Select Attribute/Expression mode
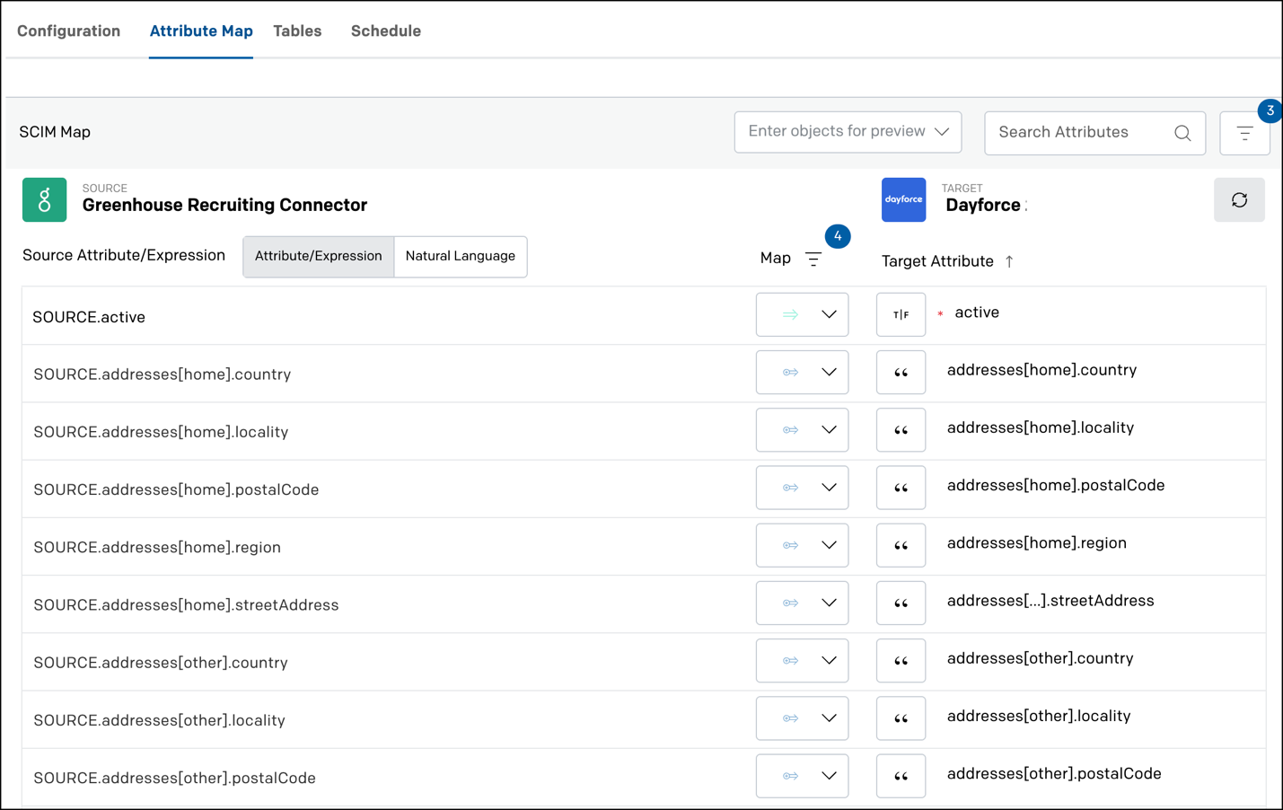The width and height of the screenshot is (1283, 810). click(x=319, y=256)
